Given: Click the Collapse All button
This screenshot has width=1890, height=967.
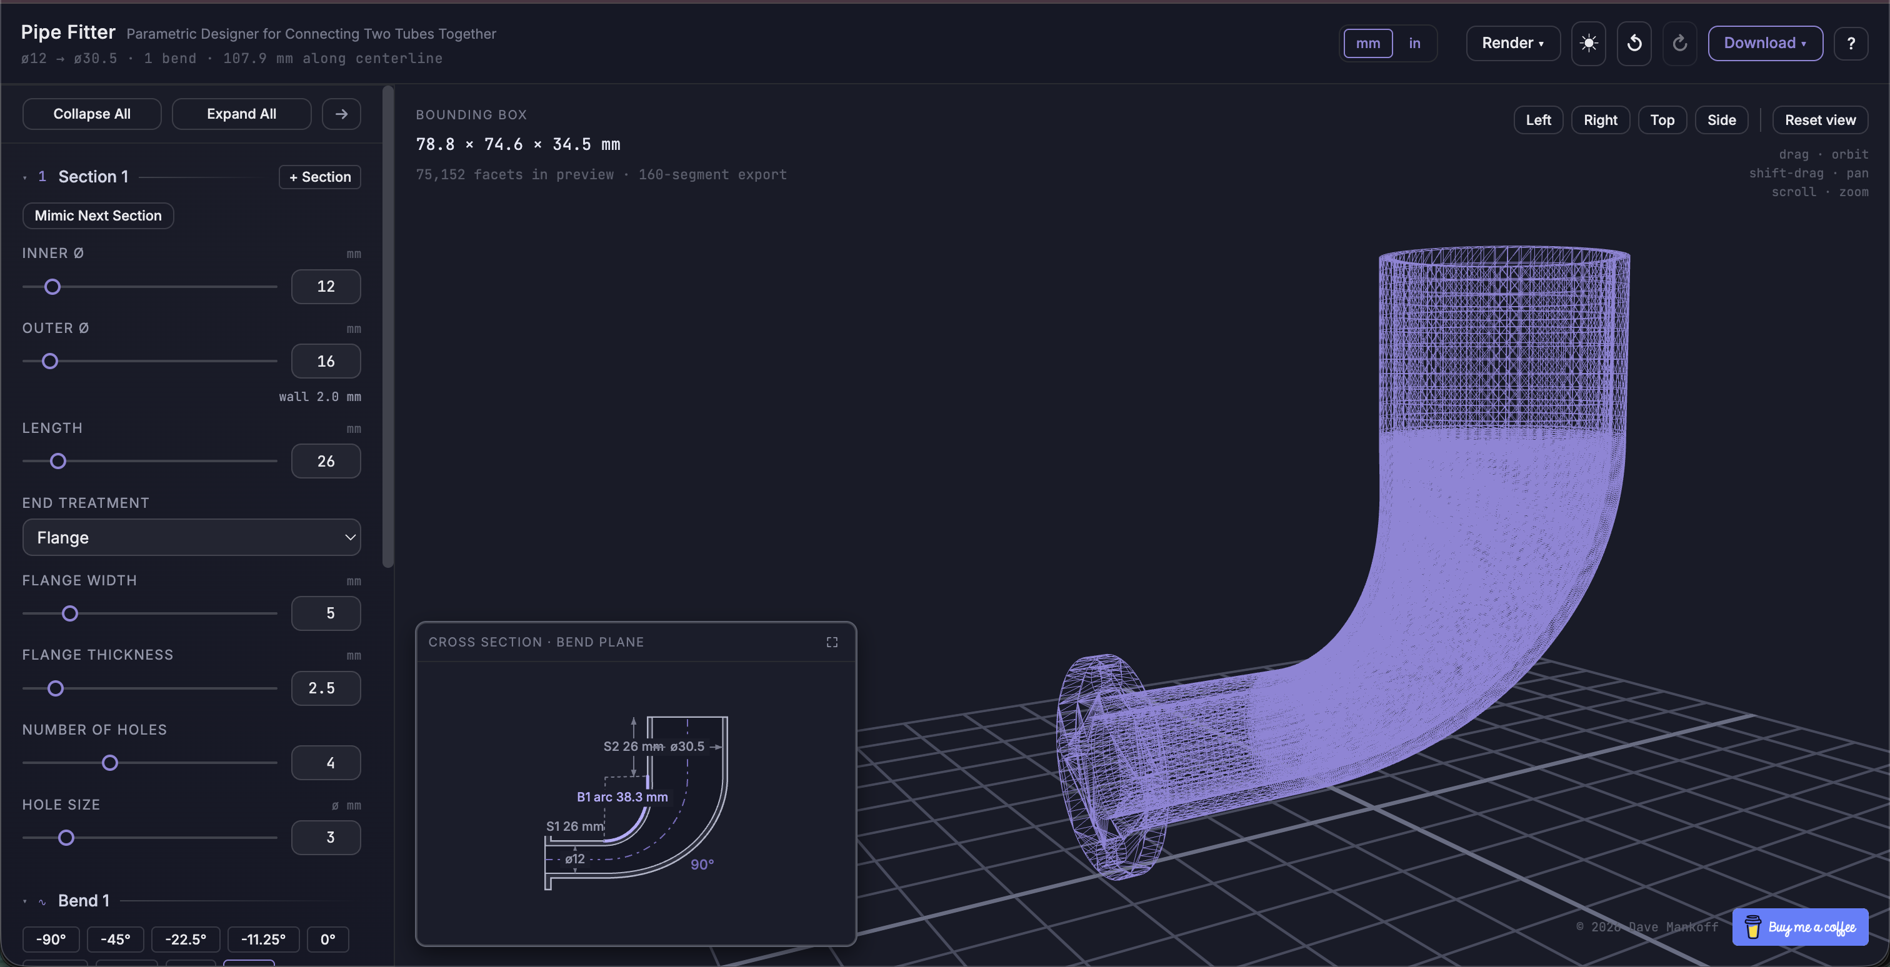Looking at the screenshot, I should click(x=92, y=114).
